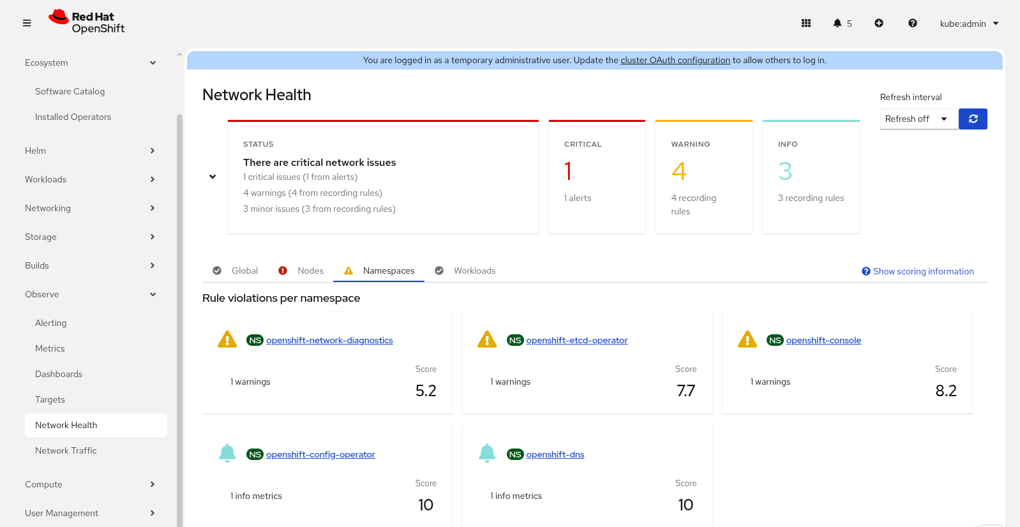Open the notifications bell icon
This screenshot has width=1020, height=527.
click(x=837, y=23)
